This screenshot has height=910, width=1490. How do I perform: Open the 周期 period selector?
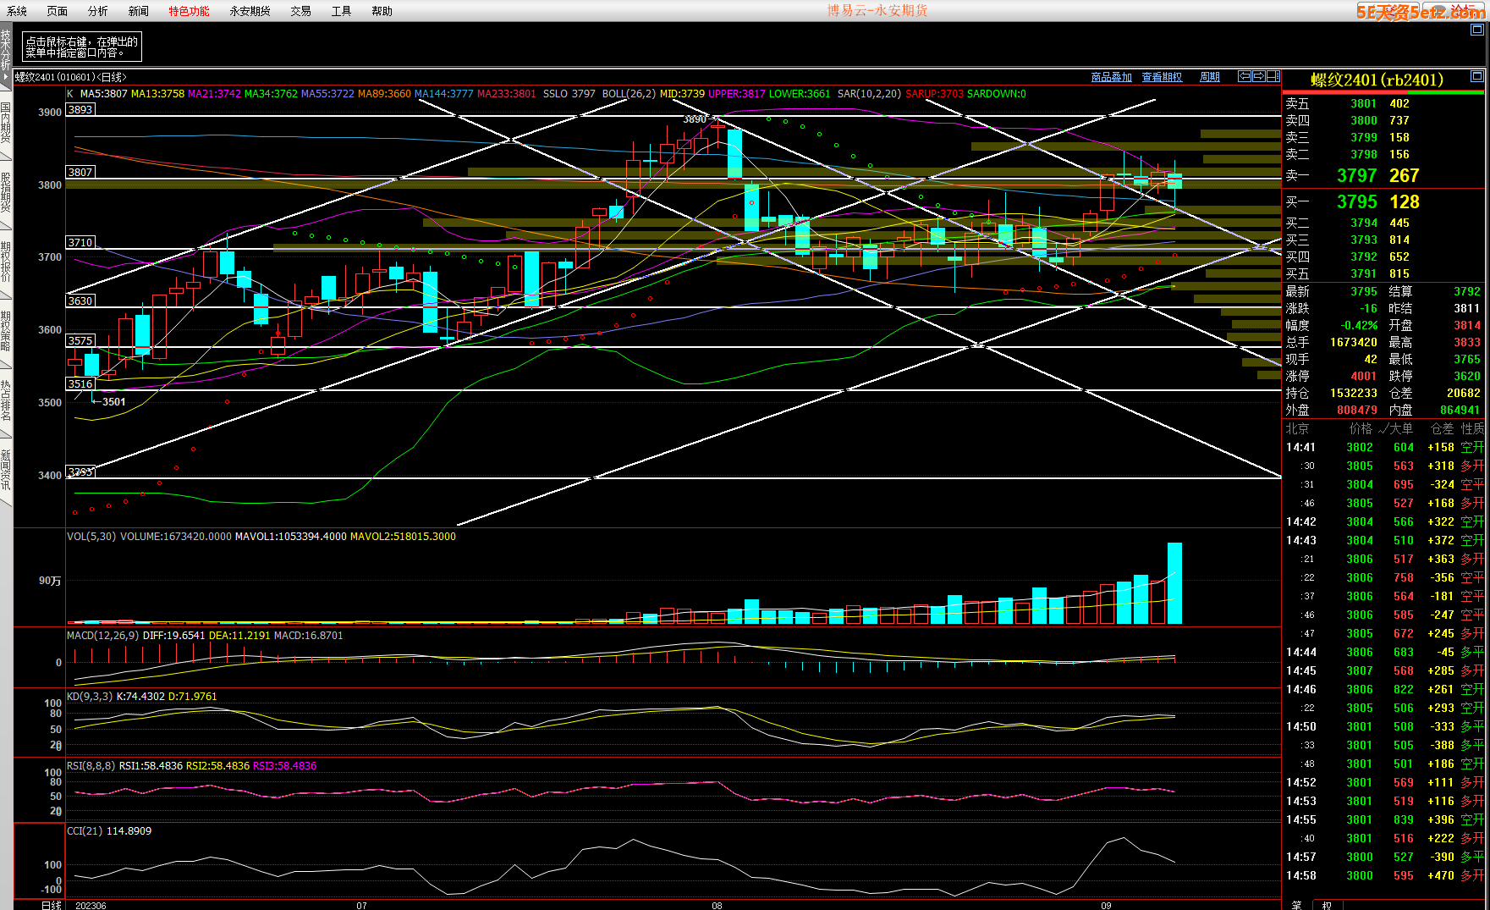pyautogui.click(x=1210, y=77)
